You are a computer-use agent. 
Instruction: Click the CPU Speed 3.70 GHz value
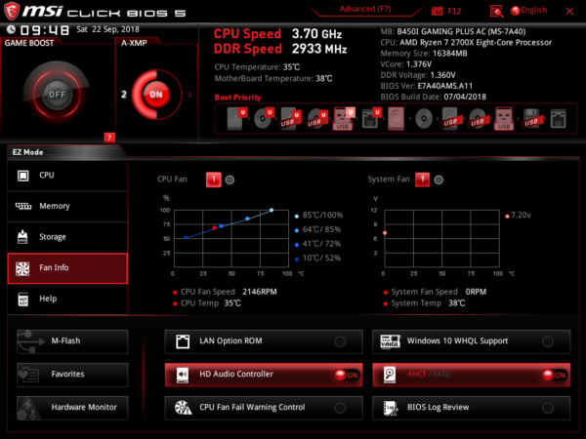pos(316,34)
